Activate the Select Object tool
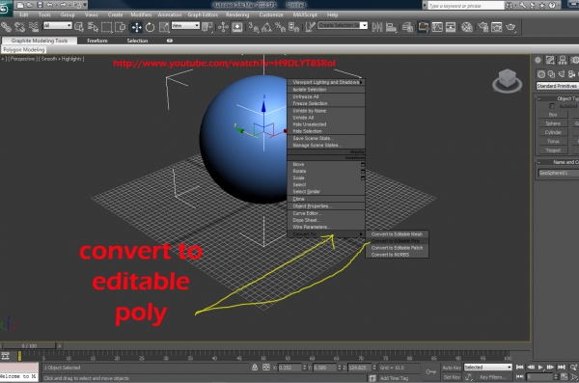 click(x=79, y=27)
